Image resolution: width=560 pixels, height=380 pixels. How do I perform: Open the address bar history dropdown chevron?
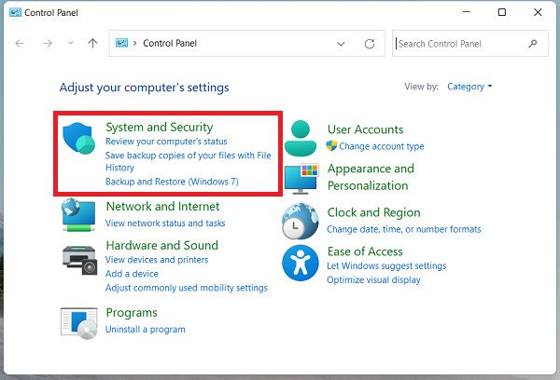pos(342,43)
